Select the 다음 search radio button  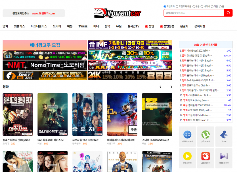(x=212, y=7)
